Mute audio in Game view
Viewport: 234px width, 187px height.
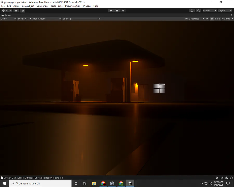tap(207, 19)
